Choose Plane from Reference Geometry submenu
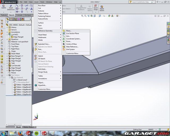Viewport: 170px width, 136px height. [x=69, y=31]
